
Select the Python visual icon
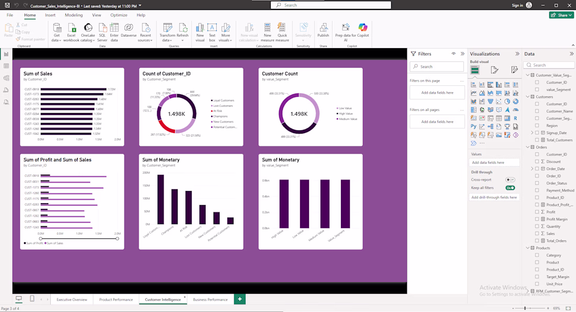pos(473,126)
